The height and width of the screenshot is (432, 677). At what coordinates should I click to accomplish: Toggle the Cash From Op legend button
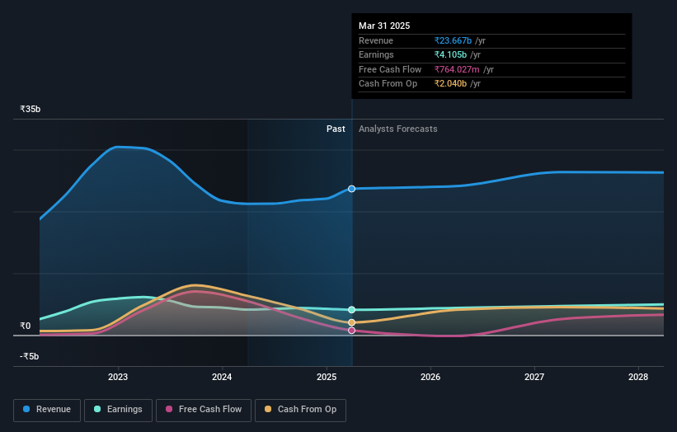tap(300, 410)
